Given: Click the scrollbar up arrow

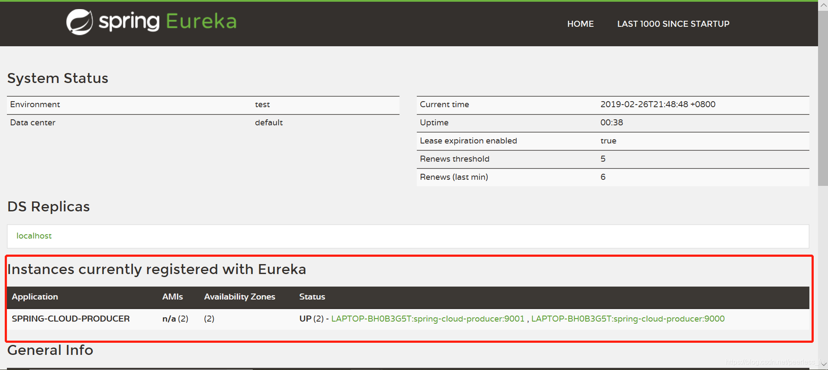Looking at the screenshot, I should (x=823, y=5).
